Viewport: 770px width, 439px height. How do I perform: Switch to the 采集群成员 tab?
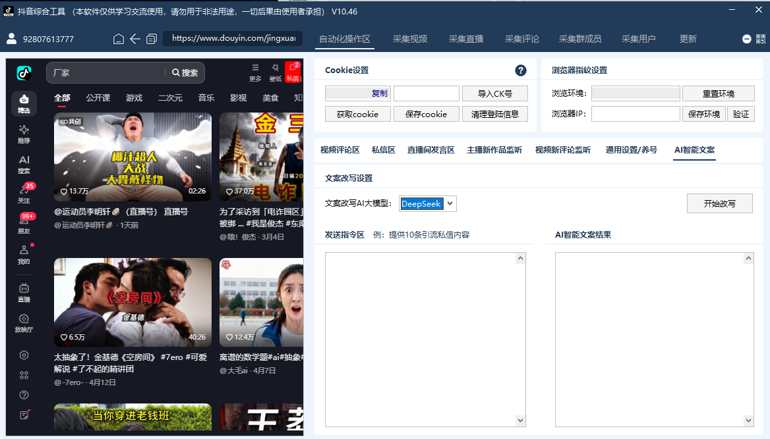point(580,39)
